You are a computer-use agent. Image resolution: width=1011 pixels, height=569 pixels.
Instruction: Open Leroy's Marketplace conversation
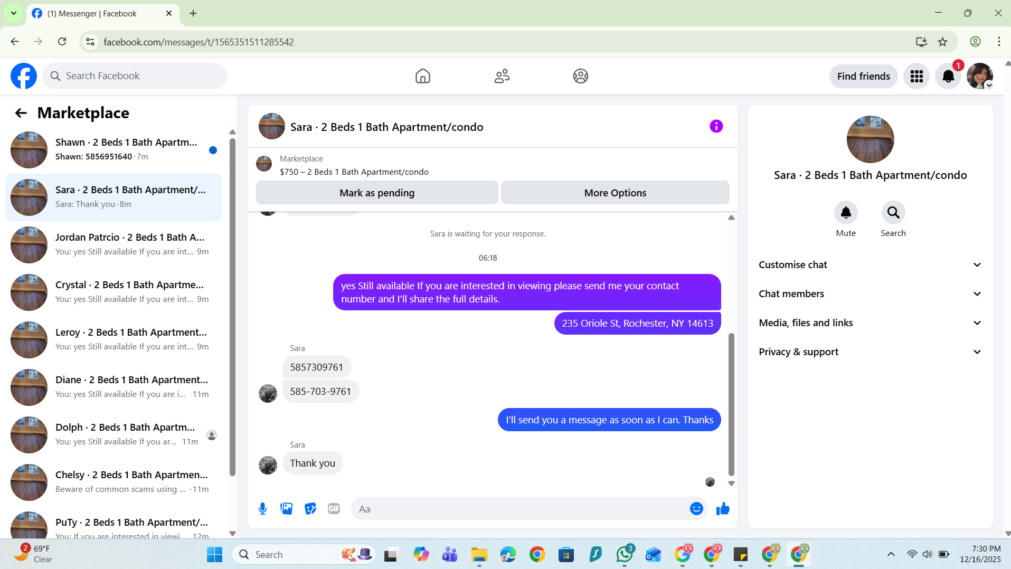(x=114, y=340)
